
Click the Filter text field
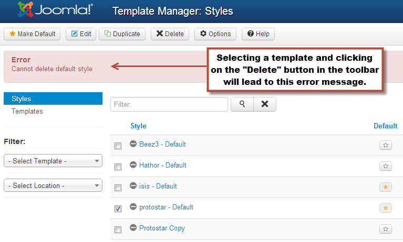[x=169, y=104]
